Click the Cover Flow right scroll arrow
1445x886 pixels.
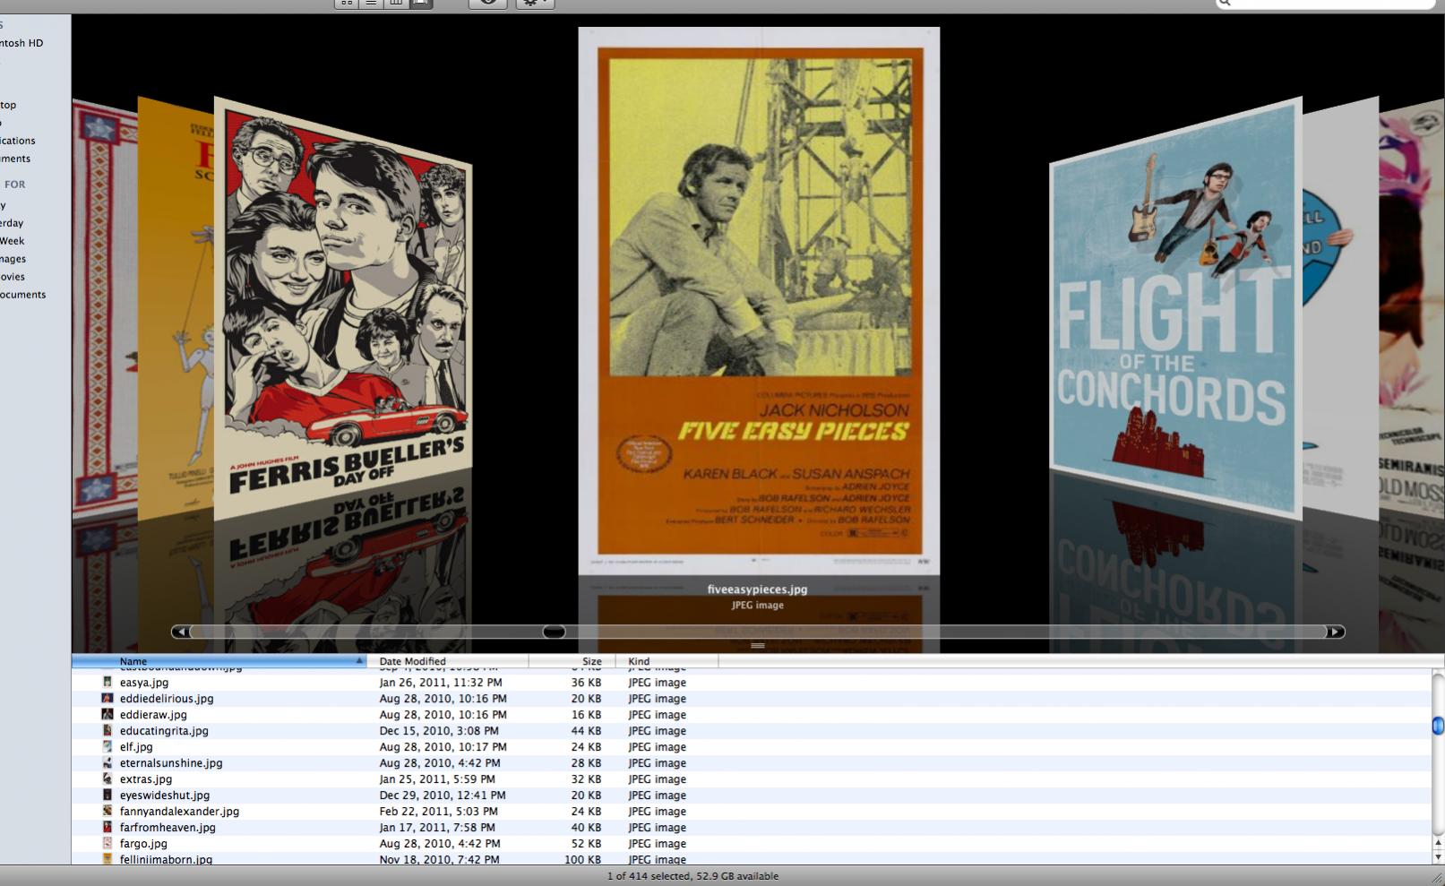1336,632
